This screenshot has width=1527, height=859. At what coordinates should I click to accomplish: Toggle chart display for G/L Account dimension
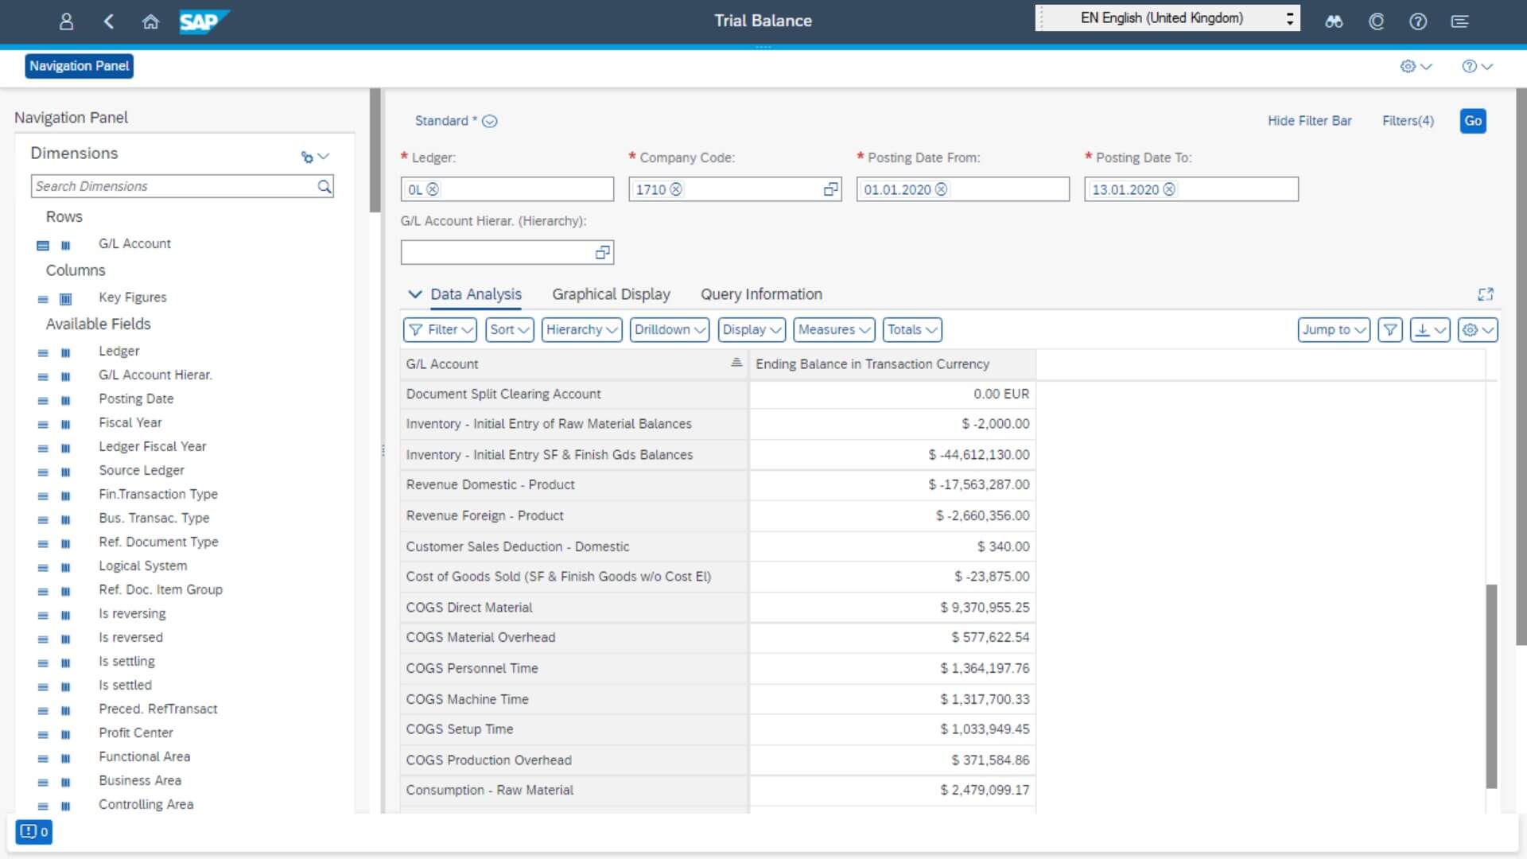[x=66, y=245]
